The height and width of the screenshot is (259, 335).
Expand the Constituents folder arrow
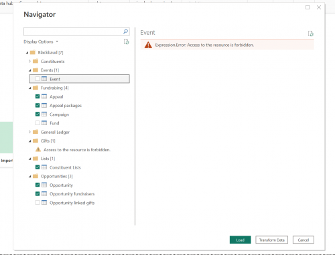pos(29,61)
